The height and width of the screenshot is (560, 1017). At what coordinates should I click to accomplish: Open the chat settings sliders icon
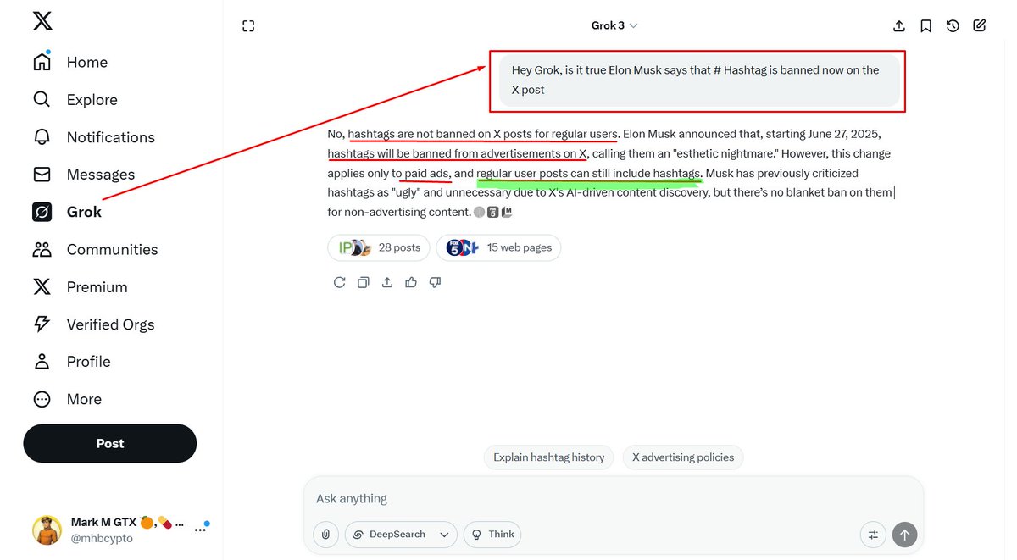873,535
